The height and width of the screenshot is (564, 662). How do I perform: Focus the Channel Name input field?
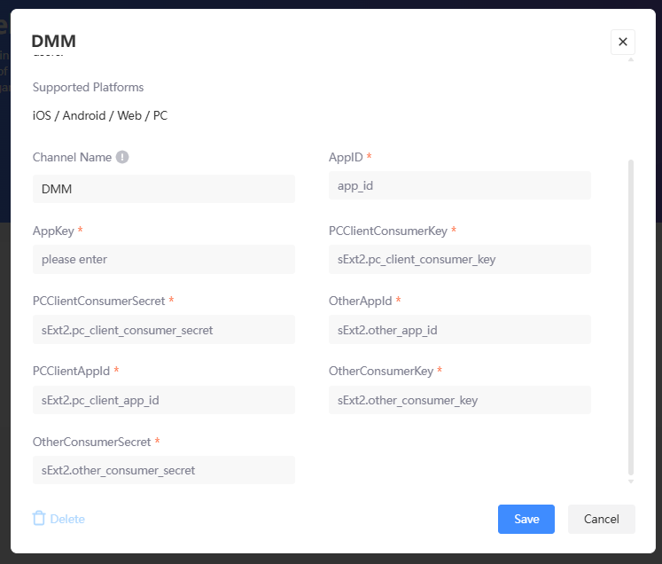[x=163, y=189]
